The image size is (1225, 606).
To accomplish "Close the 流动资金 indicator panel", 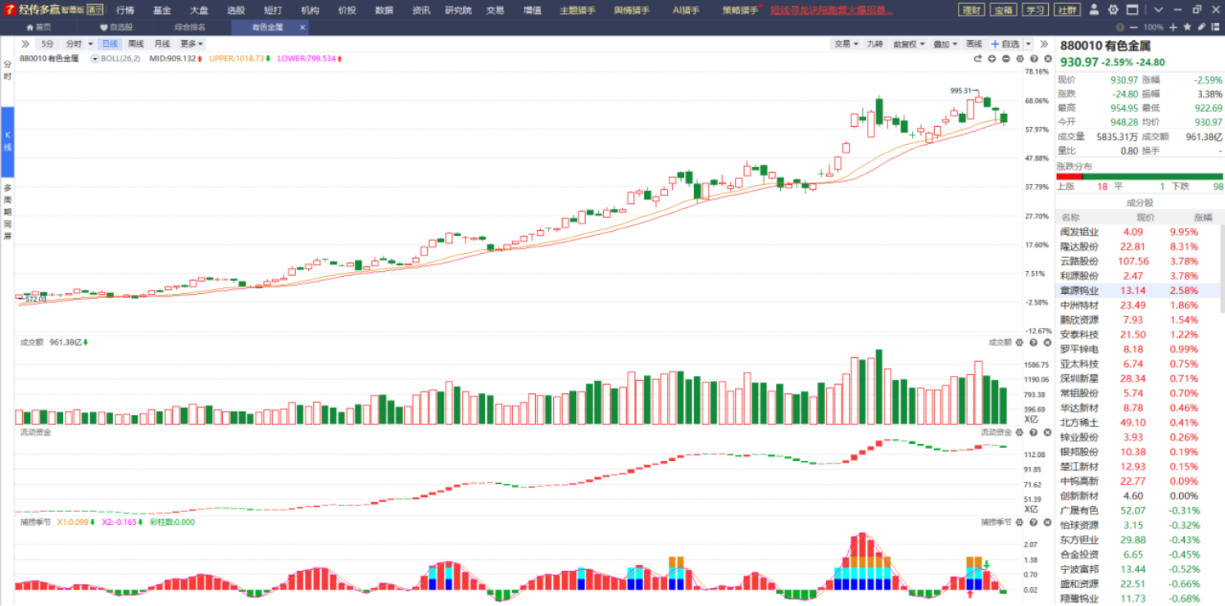I will pyautogui.click(x=1047, y=432).
